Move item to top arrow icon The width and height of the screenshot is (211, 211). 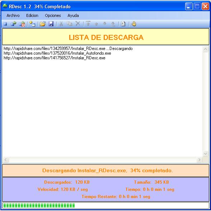point(88,23)
